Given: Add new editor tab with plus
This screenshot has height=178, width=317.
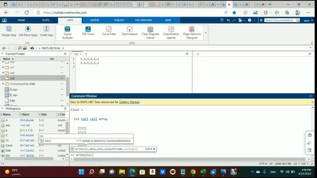Looking at the screenshot, I should click(86, 54).
